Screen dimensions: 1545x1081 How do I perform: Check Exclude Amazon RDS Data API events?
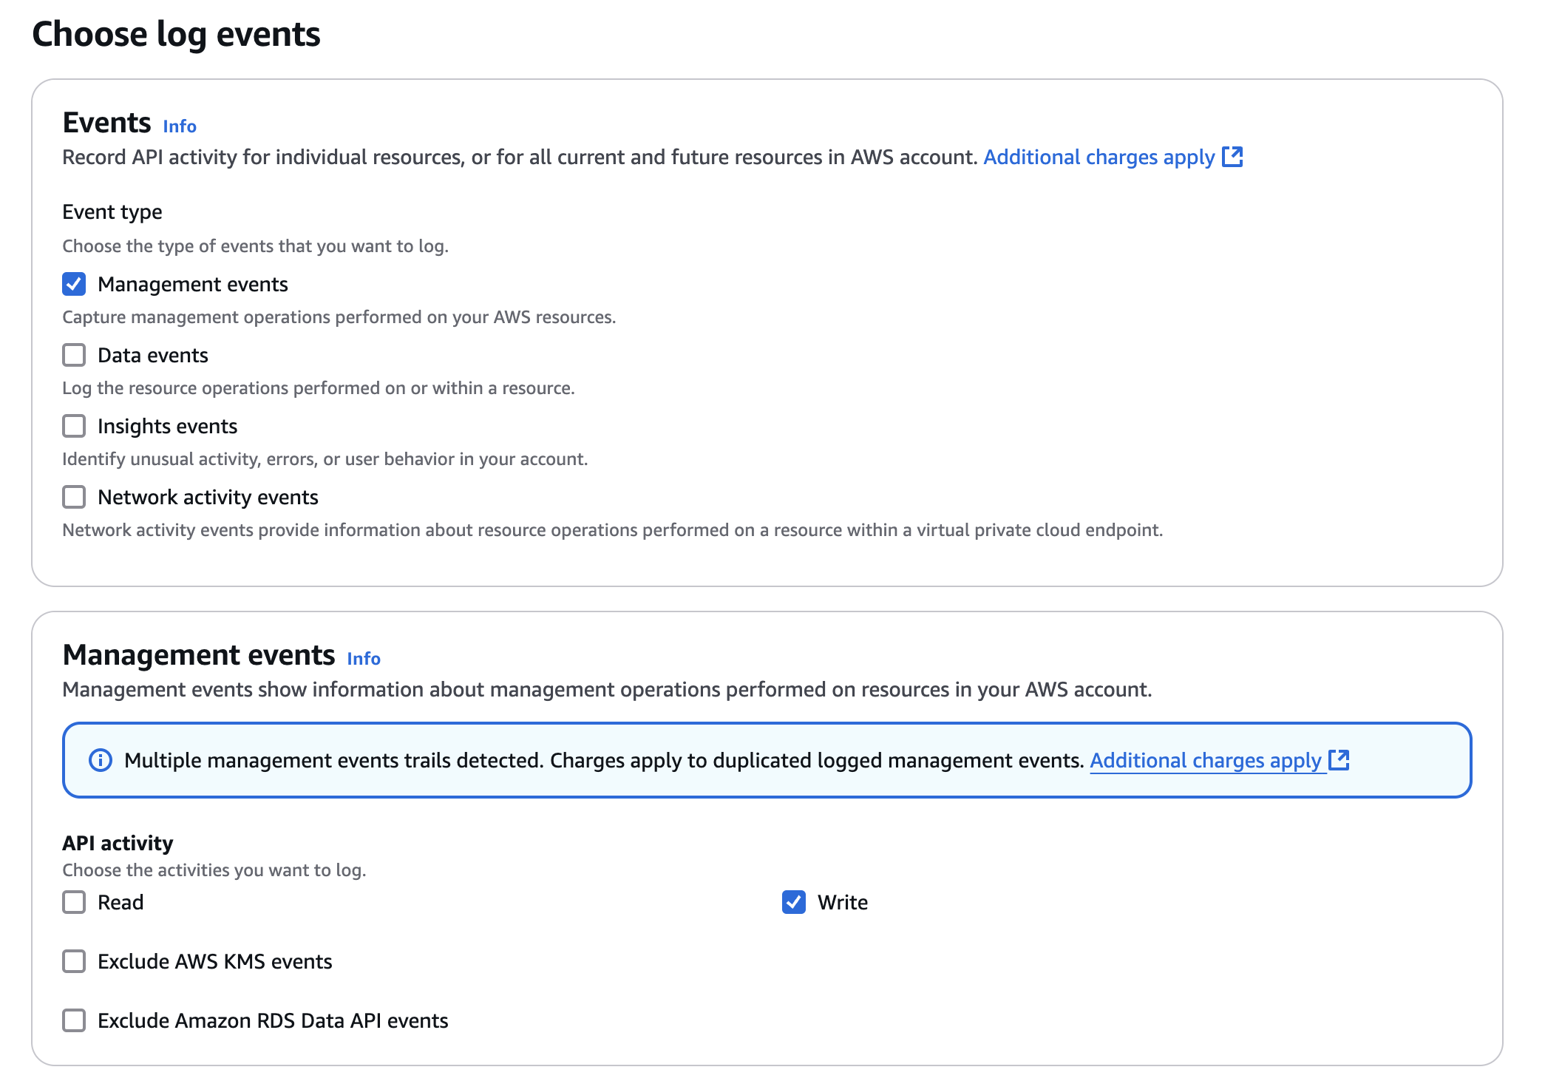point(73,1020)
